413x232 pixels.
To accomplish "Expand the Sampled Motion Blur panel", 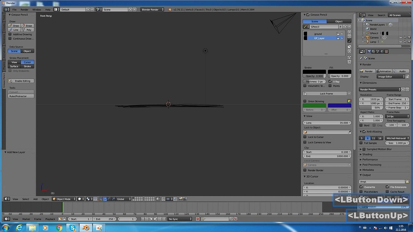I will coord(379,149).
